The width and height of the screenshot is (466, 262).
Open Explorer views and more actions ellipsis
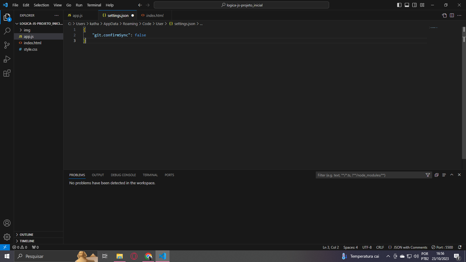coord(57,15)
